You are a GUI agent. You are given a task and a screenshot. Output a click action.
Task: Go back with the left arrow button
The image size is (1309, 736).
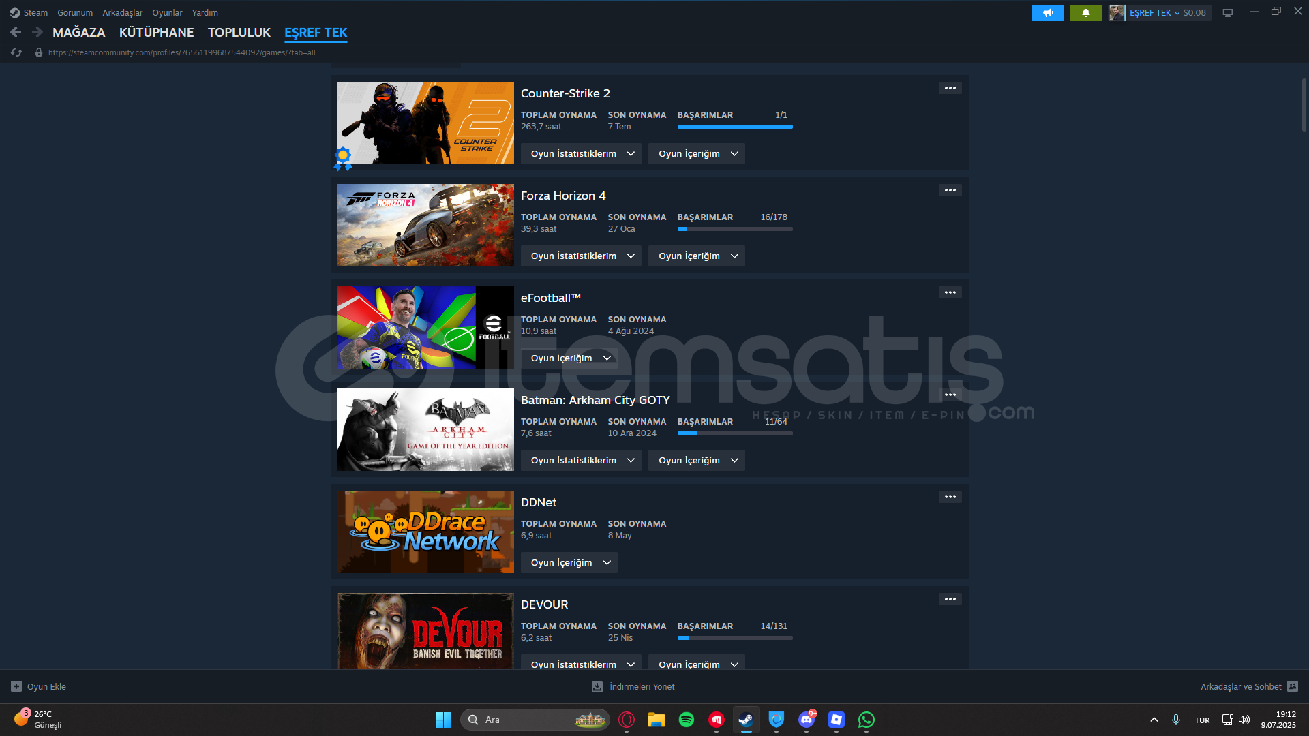coord(16,32)
